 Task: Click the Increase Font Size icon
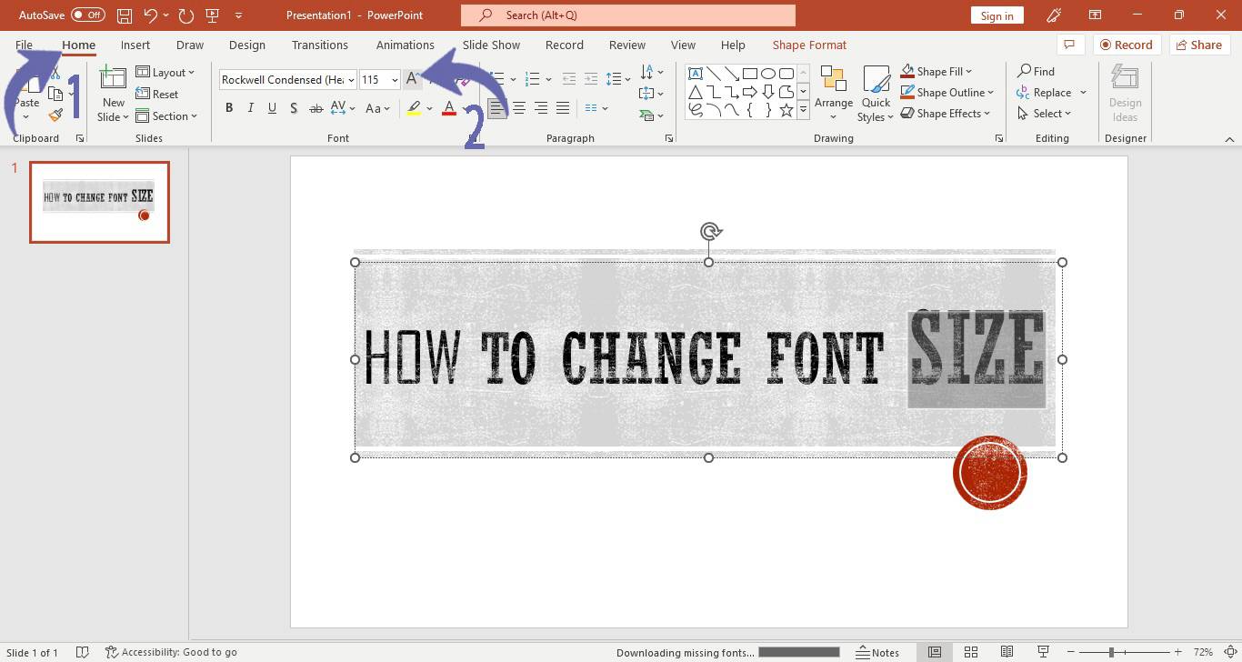(413, 80)
